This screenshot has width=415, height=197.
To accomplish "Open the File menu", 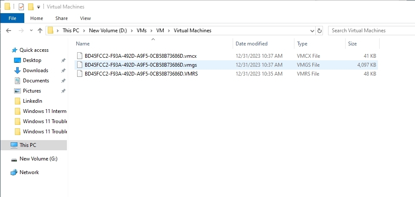I will (12, 18).
